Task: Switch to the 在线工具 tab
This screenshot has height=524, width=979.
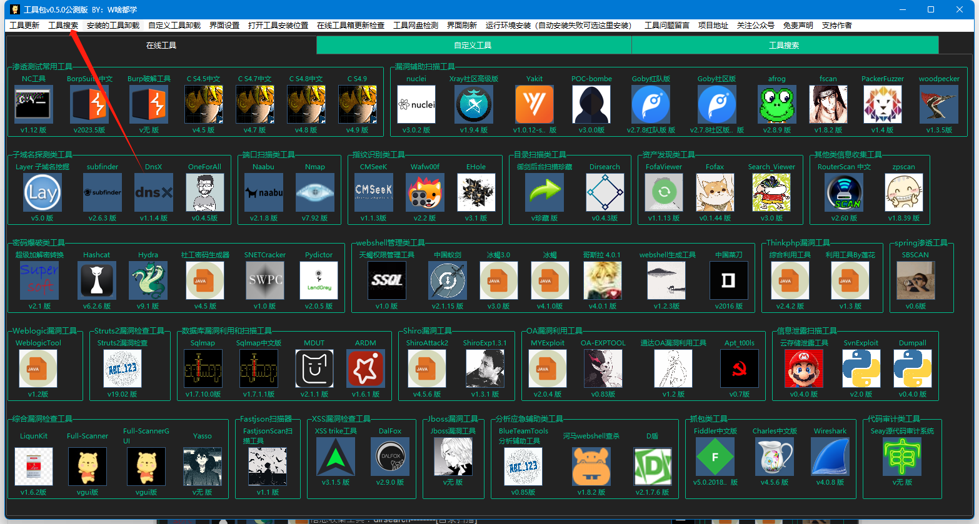Action: (x=161, y=45)
